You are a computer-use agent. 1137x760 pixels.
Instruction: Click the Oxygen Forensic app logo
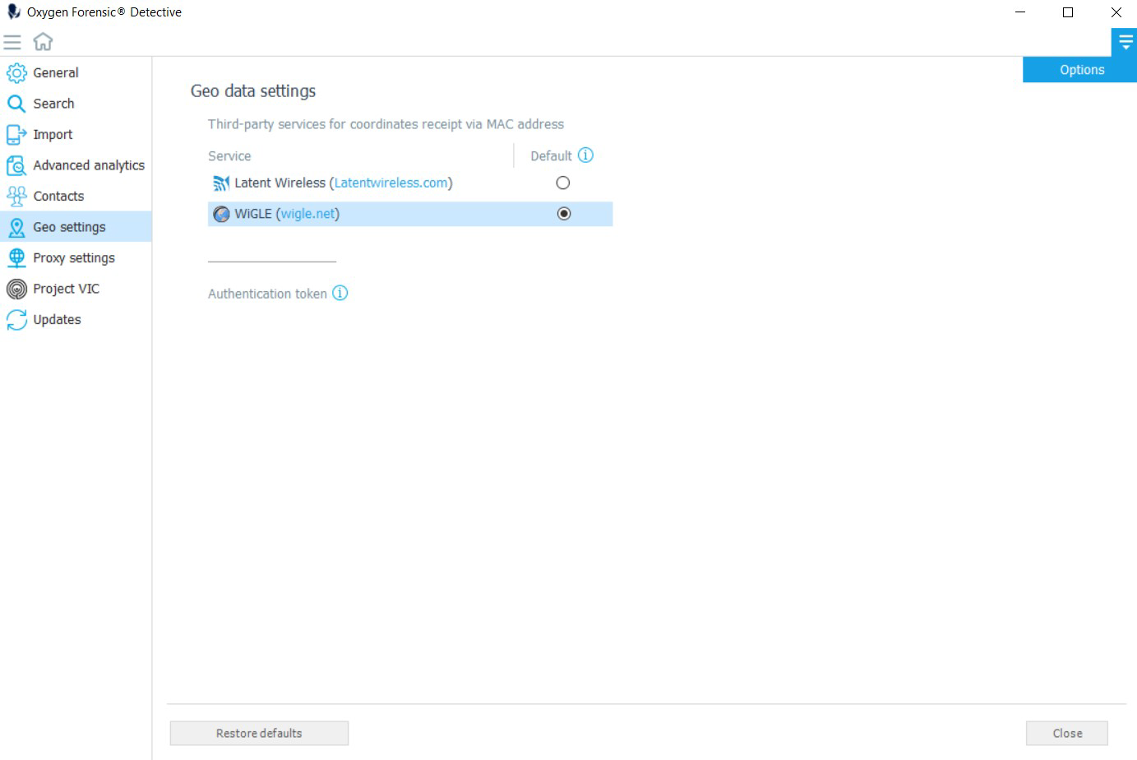[13, 12]
